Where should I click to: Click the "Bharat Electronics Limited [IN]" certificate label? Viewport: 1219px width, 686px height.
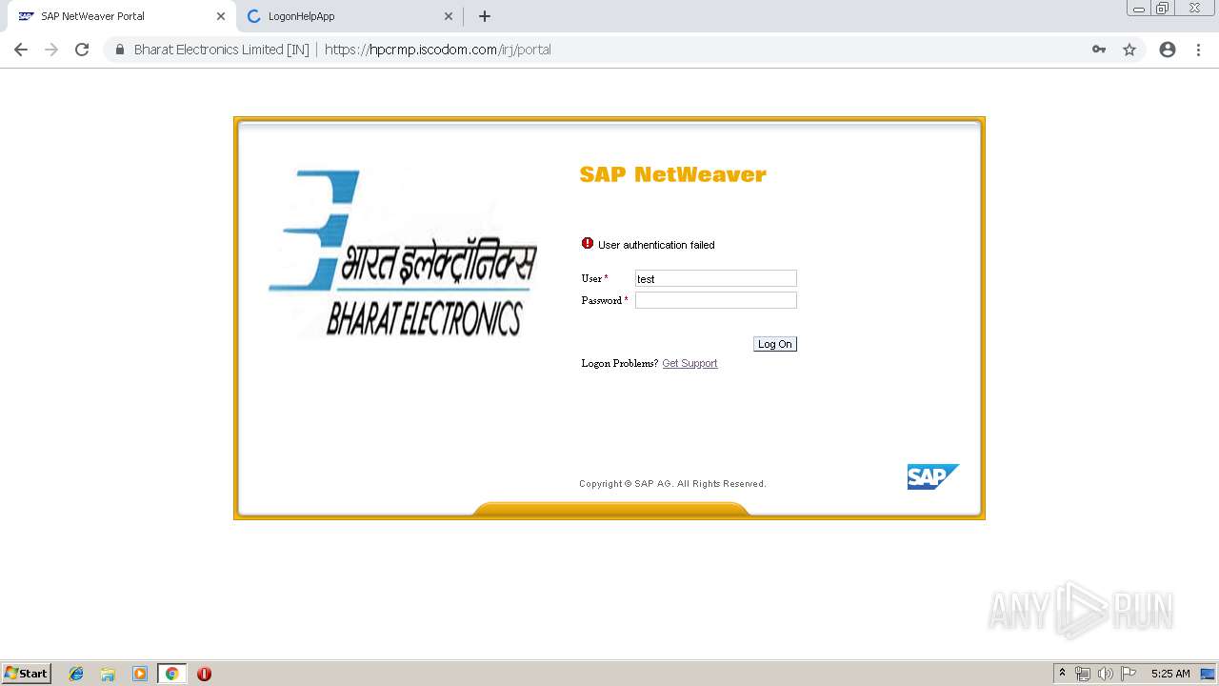coord(221,50)
